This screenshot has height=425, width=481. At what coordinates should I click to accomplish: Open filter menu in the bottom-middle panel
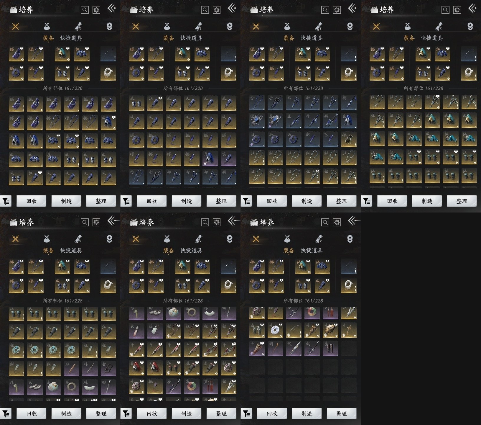[126, 414]
